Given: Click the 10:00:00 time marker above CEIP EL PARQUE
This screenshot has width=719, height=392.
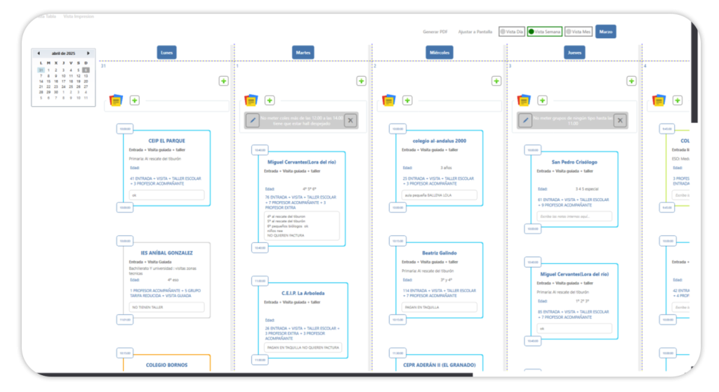Looking at the screenshot, I should tap(124, 129).
